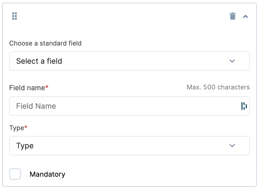This screenshot has height=189, width=259.
Task: Click the Mandatory text label
Action: 47,174
